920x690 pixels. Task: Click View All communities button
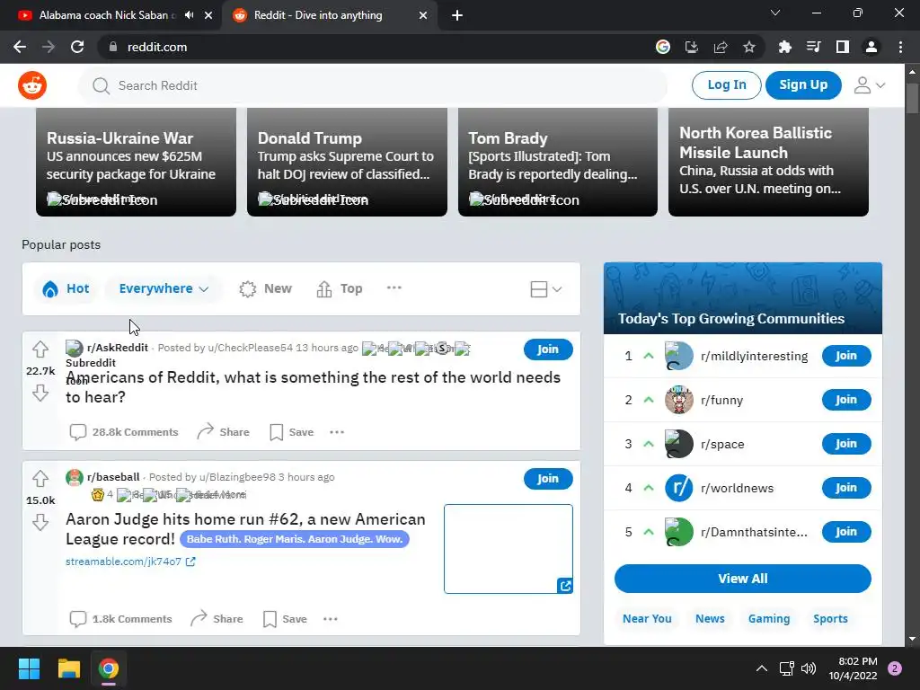743,579
